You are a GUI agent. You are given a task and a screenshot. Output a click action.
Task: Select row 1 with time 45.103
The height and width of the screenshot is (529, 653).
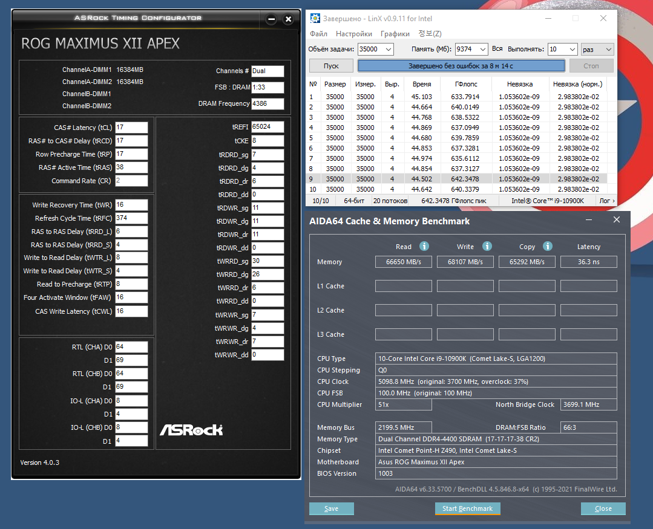tap(456, 97)
